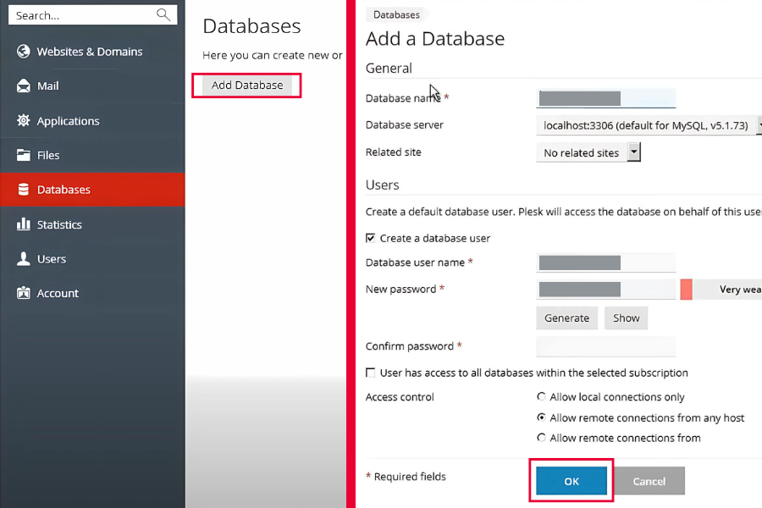Enable user access to all databases
The height and width of the screenshot is (508, 762).
click(x=371, y=373)
